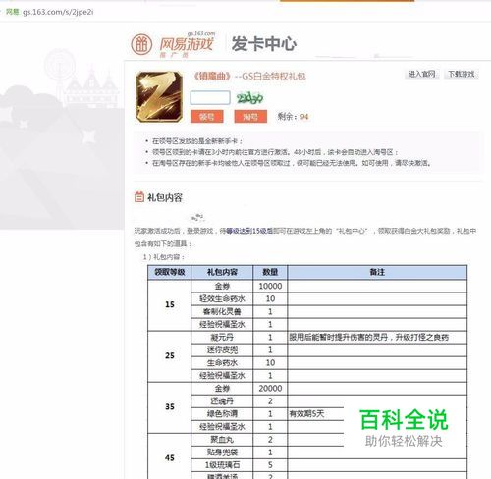This screenshot has width=491, height=479.
Task: Click the 领取等级 column header
Action: (x=170, y=272)
